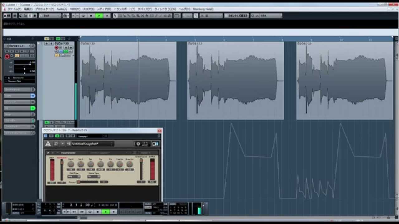This screenshot has height=224, width=399.
Task: Click the Reaktor panel view icon
Action: [156, 144]
